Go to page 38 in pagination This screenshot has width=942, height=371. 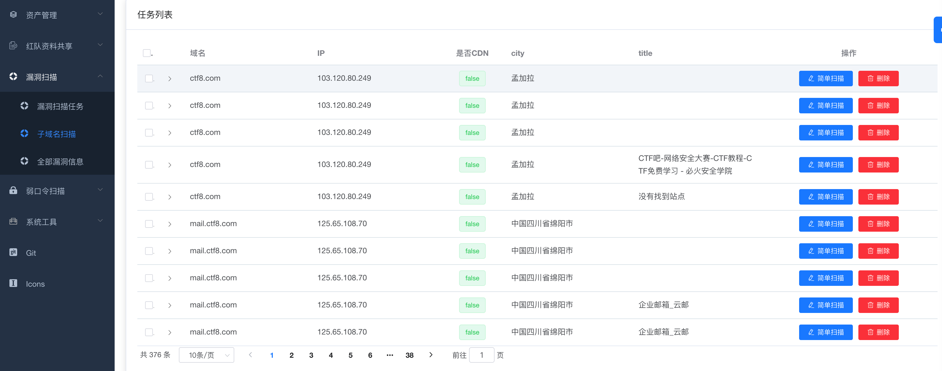(x=409, y=355)
